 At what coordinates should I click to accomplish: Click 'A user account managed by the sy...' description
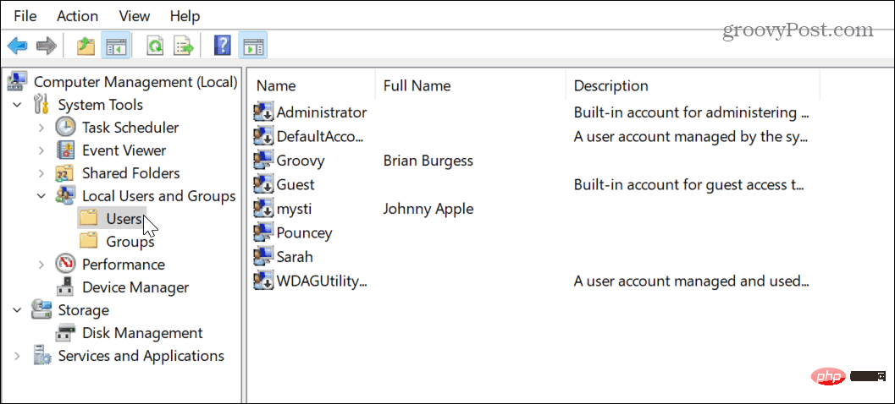691,137
